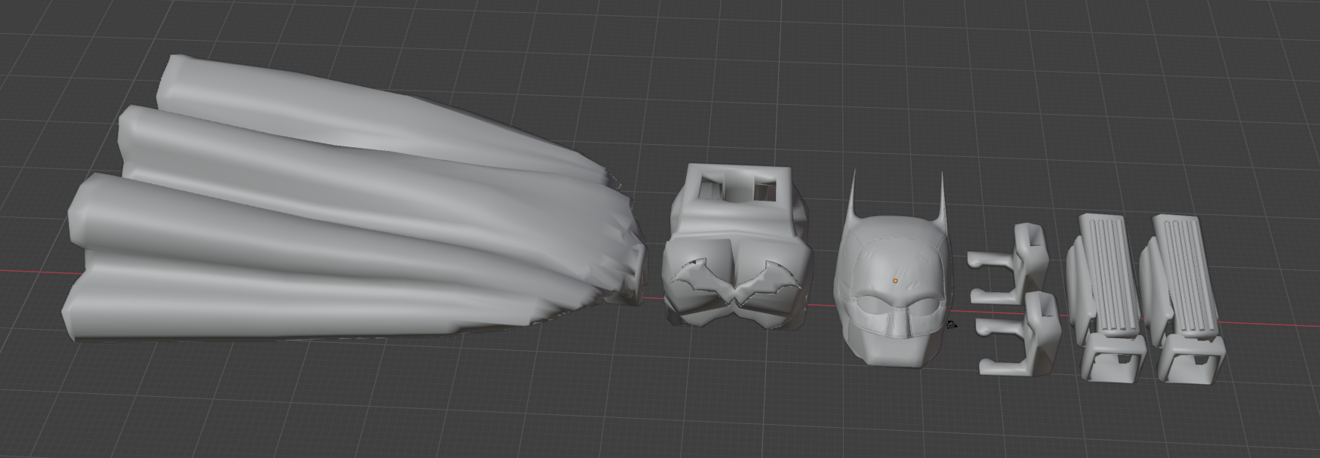
Task: Click the right eye hole of the cowl
Action: 925,306
